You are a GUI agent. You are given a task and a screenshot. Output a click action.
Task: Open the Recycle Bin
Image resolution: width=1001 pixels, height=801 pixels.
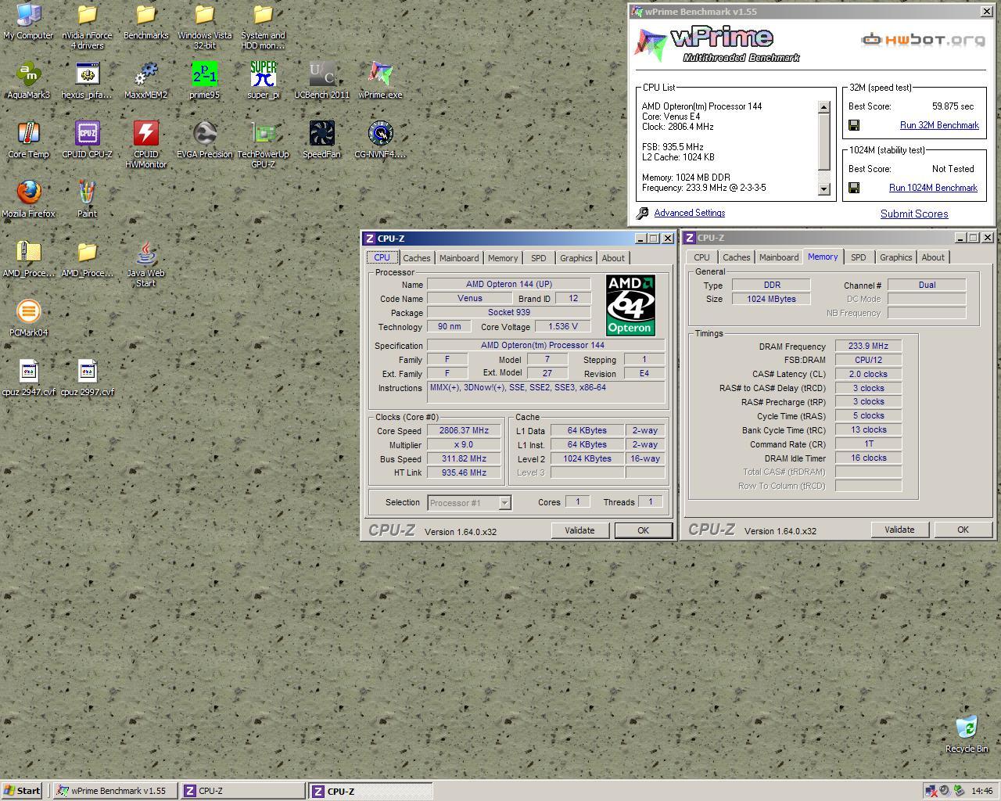click(967, 735)
